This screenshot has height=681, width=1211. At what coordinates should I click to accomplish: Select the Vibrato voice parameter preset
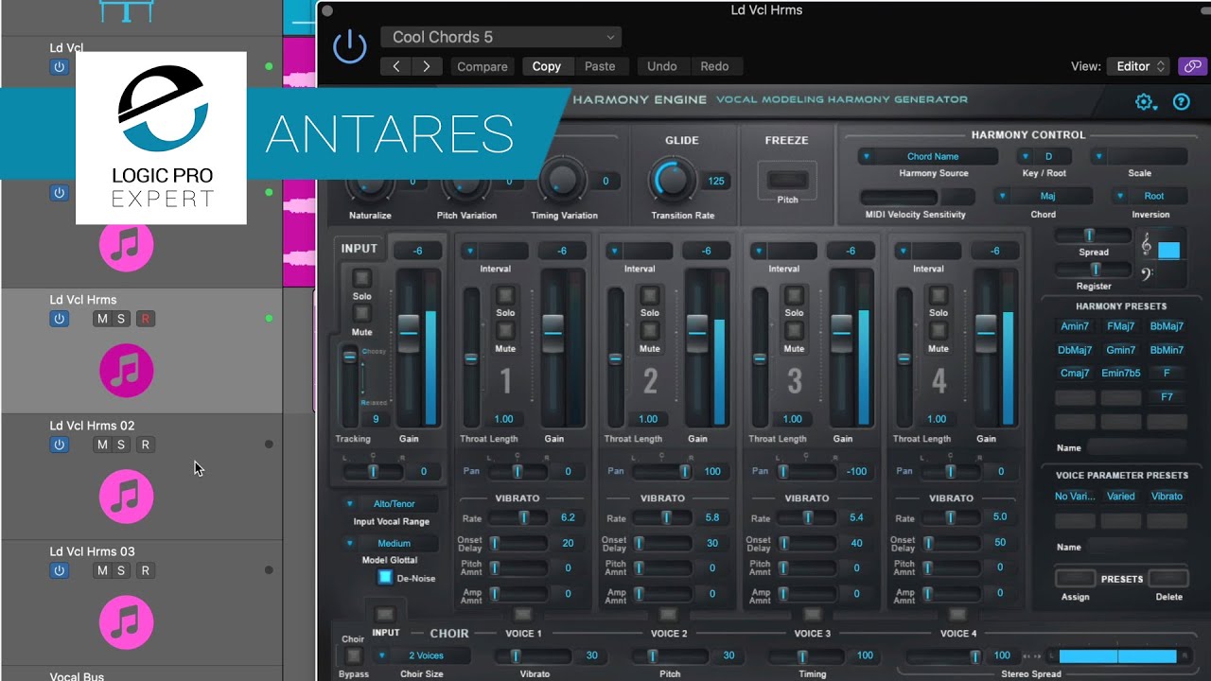click(1167, 497)
